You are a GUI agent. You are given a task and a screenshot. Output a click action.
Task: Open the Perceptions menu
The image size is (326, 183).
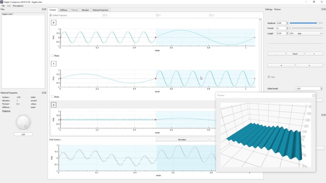18,5
